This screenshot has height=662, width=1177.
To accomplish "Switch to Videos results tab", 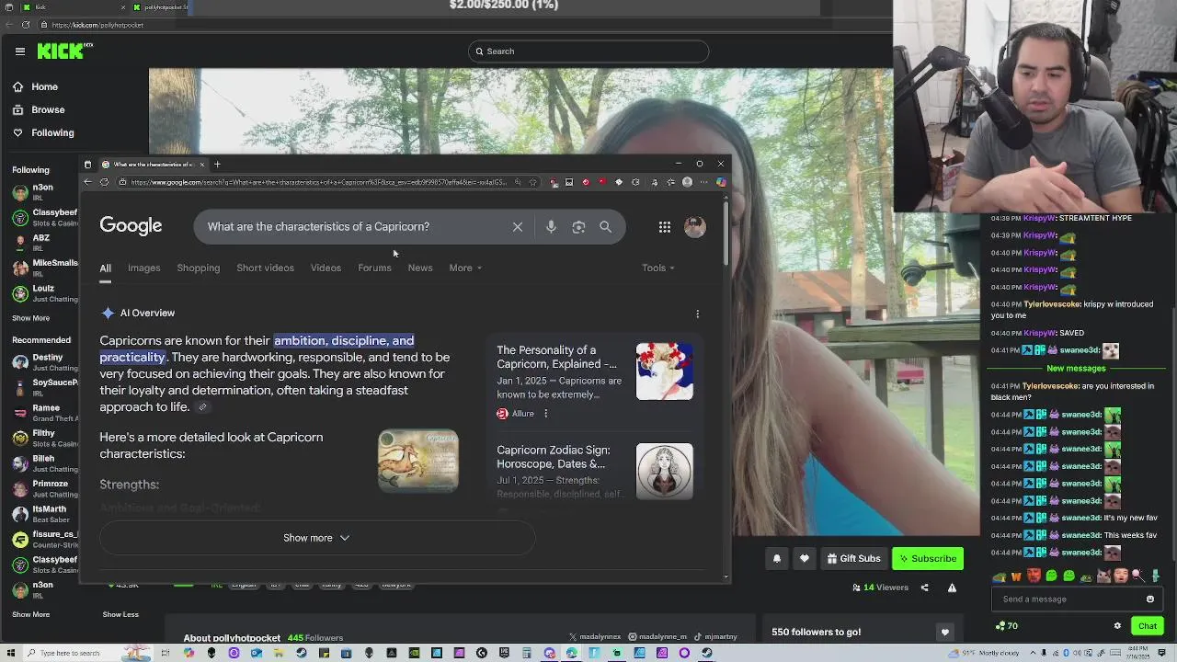I will coord(326,268).
